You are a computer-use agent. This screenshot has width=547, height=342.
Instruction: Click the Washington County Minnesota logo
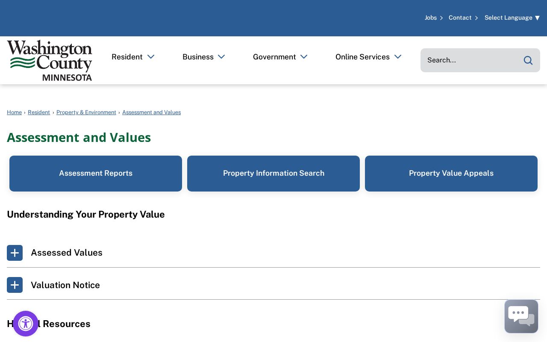click(x=50, y=60)
